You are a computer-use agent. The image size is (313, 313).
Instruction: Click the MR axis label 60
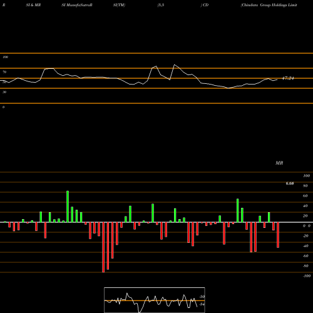[305, 196]
